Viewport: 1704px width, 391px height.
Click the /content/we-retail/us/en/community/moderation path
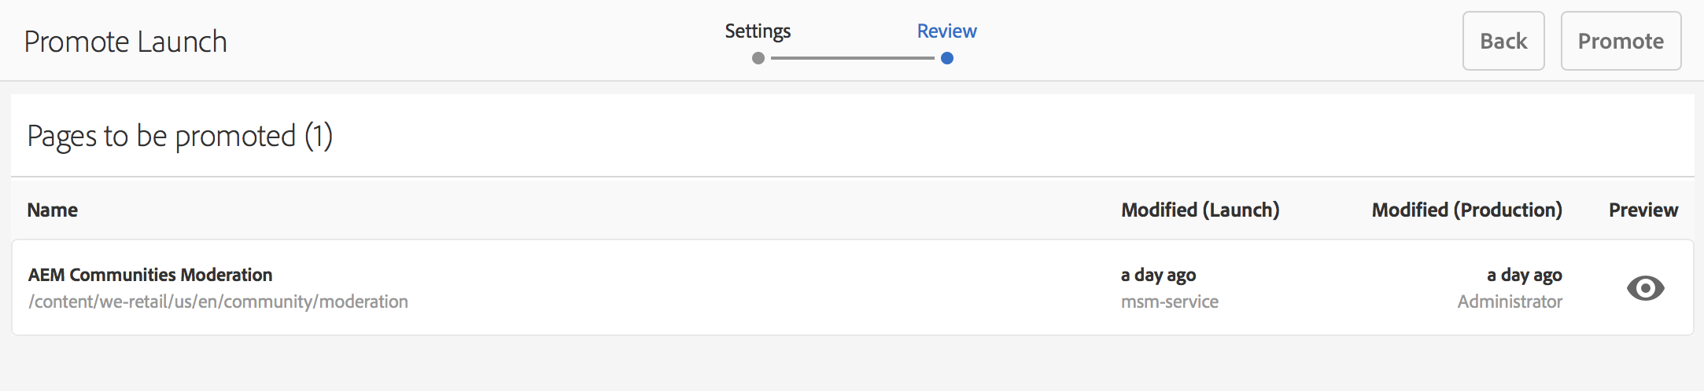[218, 301]
